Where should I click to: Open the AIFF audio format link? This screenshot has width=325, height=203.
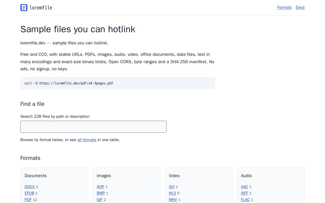(245, 193)
